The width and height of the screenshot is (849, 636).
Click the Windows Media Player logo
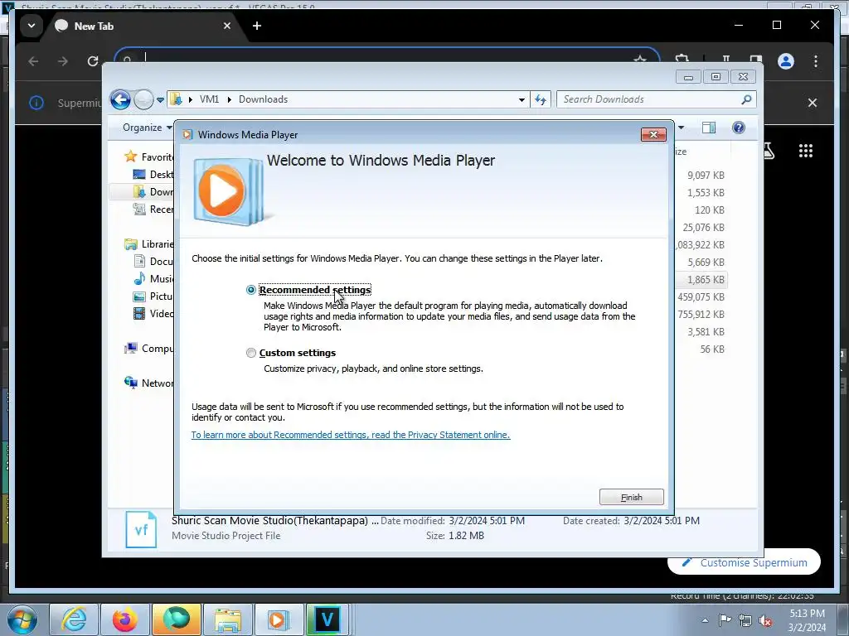click(228, 191)
